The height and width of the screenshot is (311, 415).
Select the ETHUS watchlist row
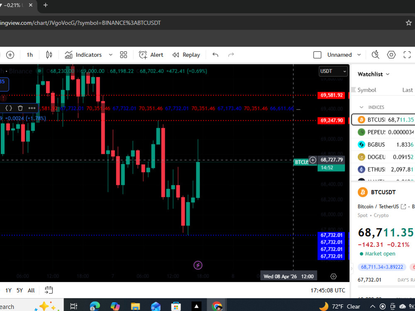[x=383, y=169]
